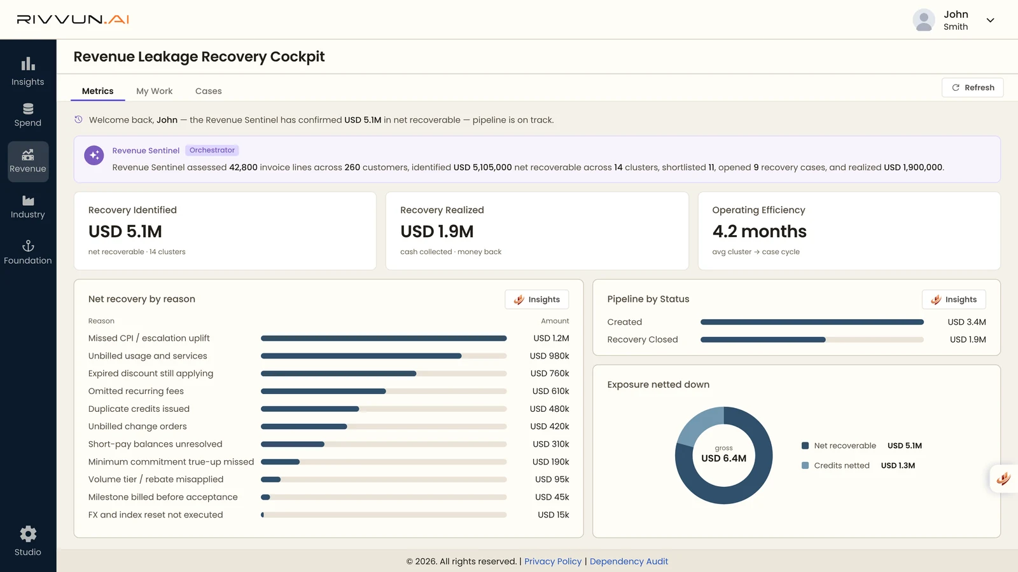Screen dimensions: 1018x572
Task: Click the Revenue Sentinel sparkle icon
Action: tap(94, 155)
